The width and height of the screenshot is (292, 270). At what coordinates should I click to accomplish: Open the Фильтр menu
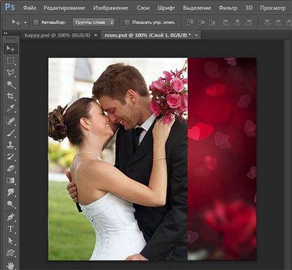point(228,8)
